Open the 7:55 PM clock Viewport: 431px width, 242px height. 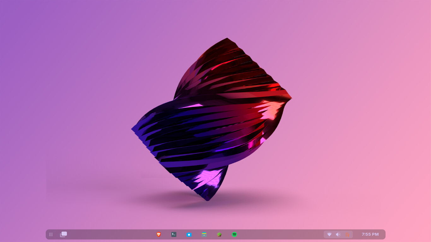[x=370, y=234]
